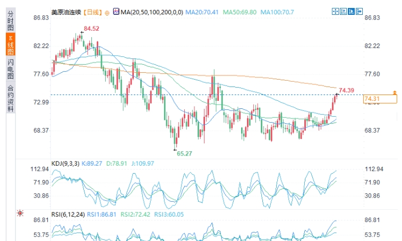This screenshot has height=241, width=402.
Task: Click the 84.52 high price label
Action: click(91, 29)
